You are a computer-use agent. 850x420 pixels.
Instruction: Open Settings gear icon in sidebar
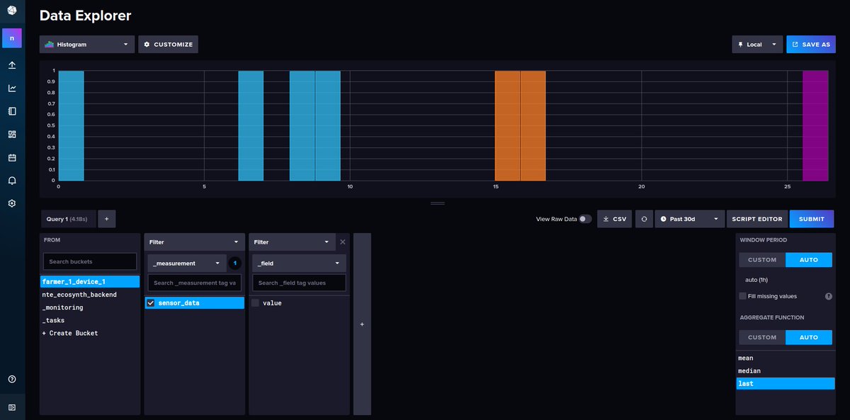click(12, 203)
